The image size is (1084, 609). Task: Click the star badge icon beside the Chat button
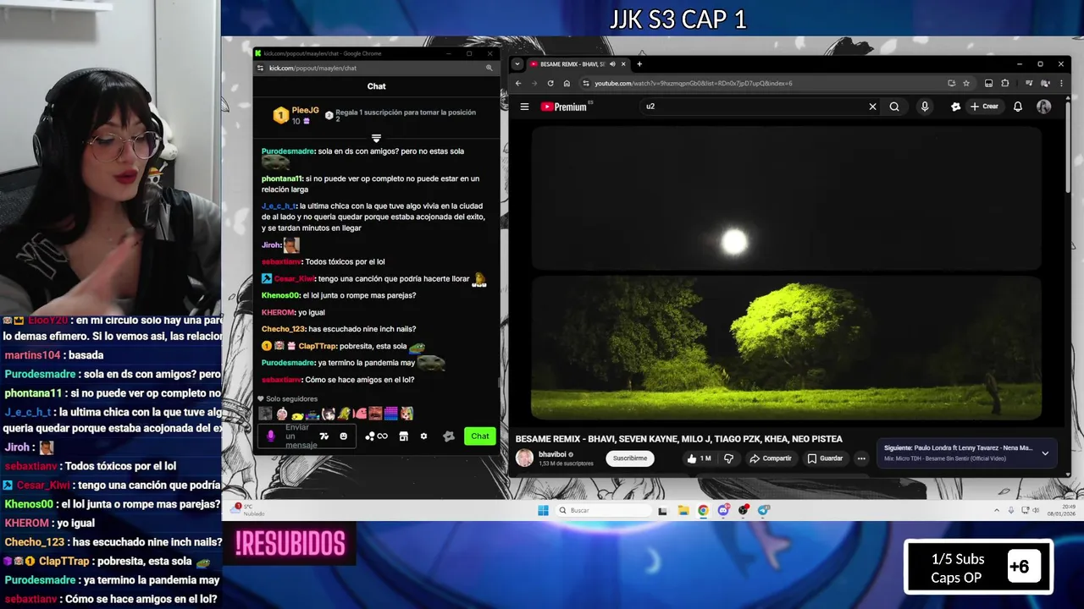tap(449, 436)
